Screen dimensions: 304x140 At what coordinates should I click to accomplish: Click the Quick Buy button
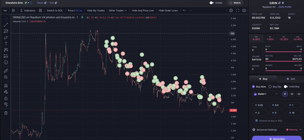pos(277,138)
